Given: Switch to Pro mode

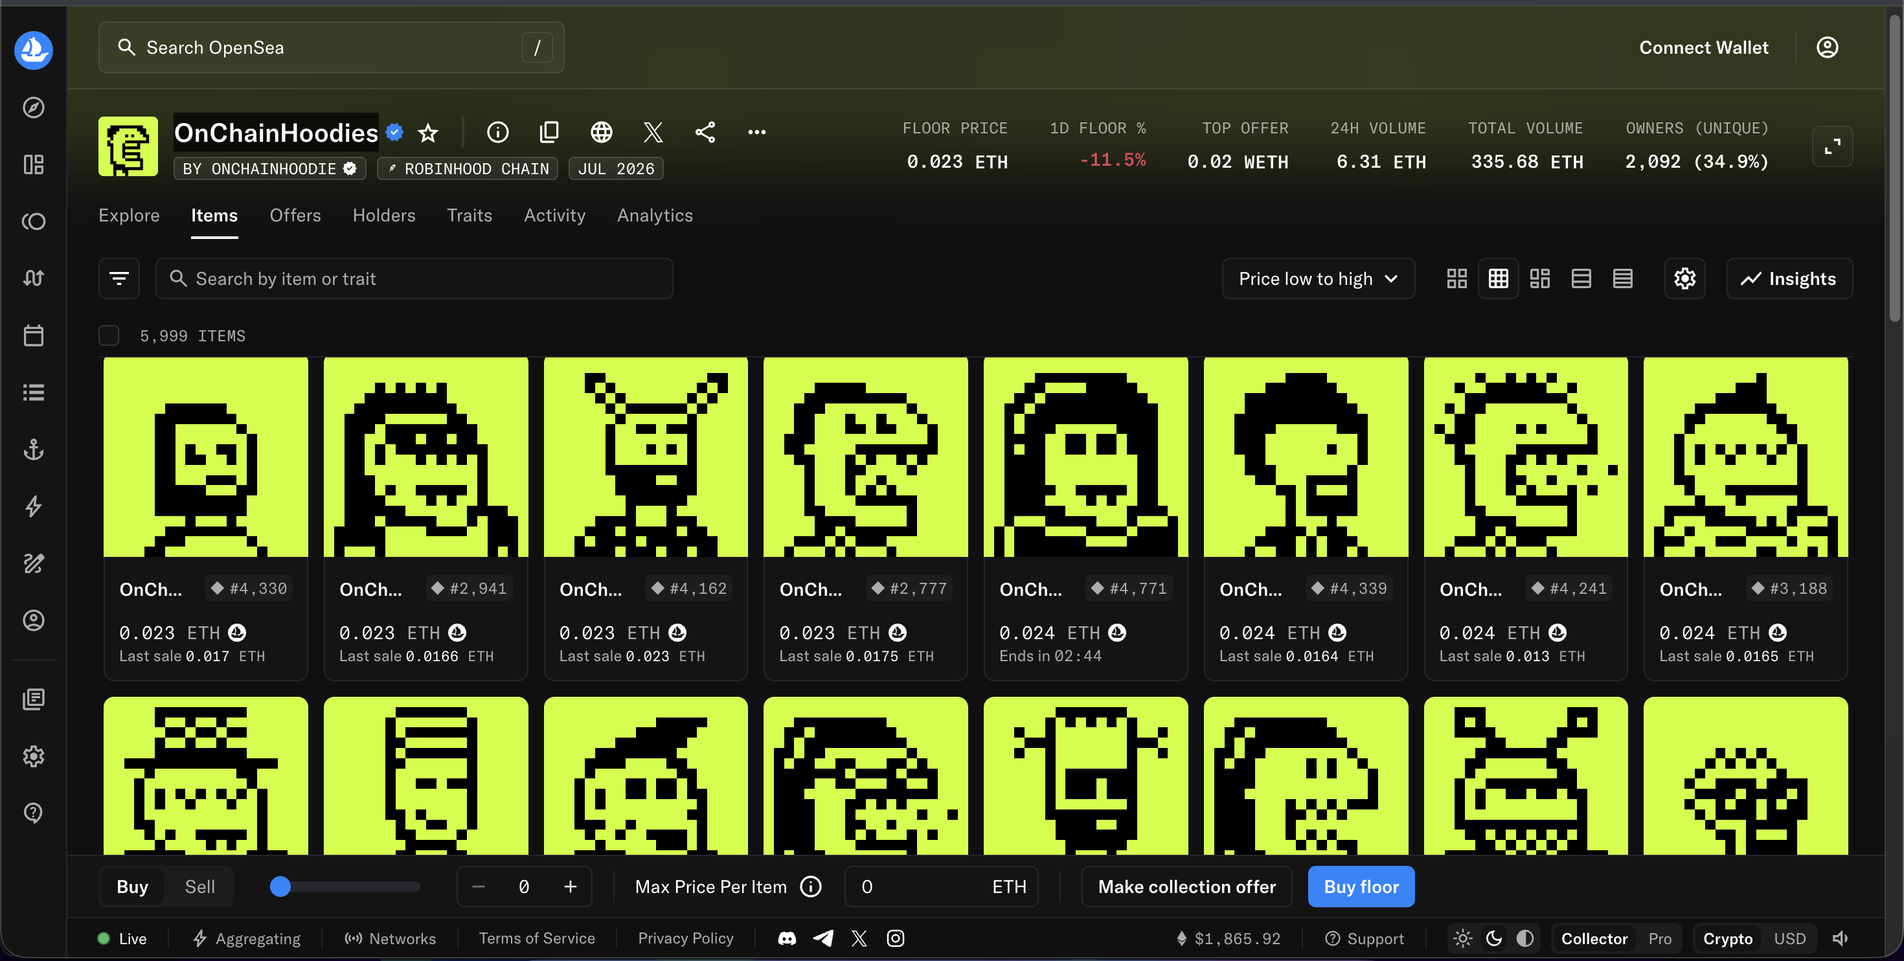Looking at the screenshot, I should coord(1659,938).
